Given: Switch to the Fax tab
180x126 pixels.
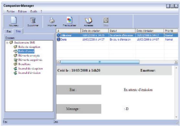Looking at the screenshot, I should [9, 31].
